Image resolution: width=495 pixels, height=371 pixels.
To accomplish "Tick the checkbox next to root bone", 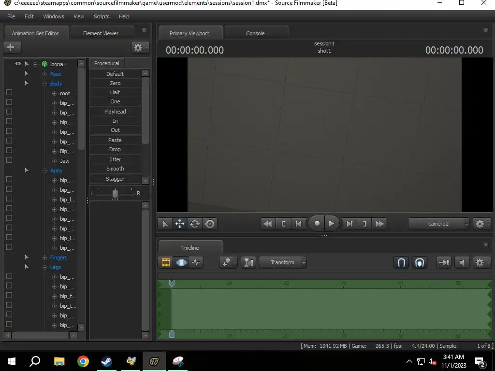I will [9, 92].
